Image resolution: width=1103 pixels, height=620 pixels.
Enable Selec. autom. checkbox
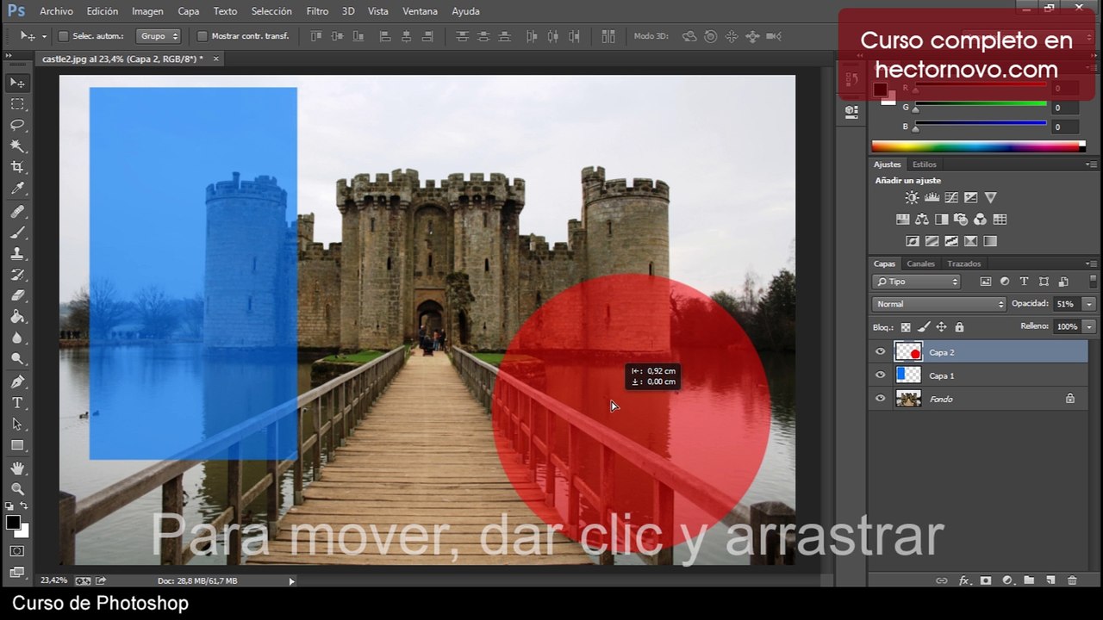[63, 36]
